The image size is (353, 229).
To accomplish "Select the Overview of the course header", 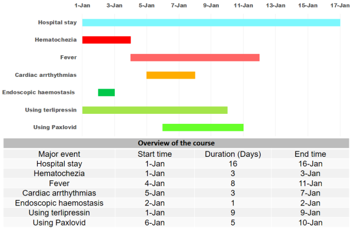I will 176,143.
